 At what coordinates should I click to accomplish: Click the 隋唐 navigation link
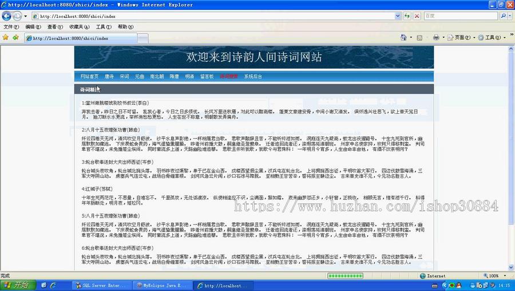click(x=175, y=76)
